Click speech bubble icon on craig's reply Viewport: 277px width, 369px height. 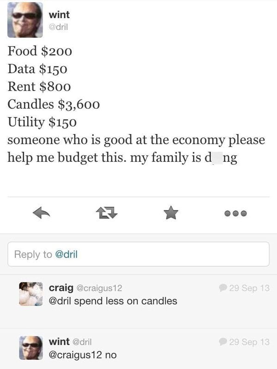click(x=222, y=288)
